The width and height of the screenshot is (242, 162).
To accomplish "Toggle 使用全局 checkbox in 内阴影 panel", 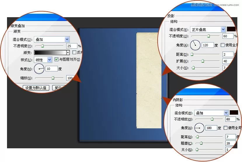I will pyautogui.click(x=225, y=128).
